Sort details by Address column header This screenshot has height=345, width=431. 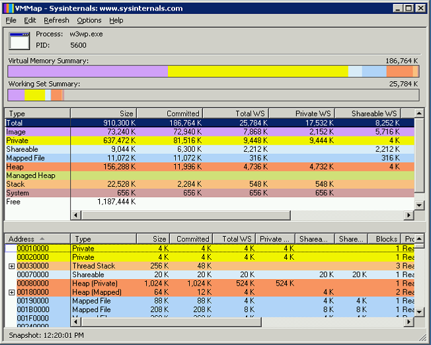pyautogui.click(x=38, y=239)
